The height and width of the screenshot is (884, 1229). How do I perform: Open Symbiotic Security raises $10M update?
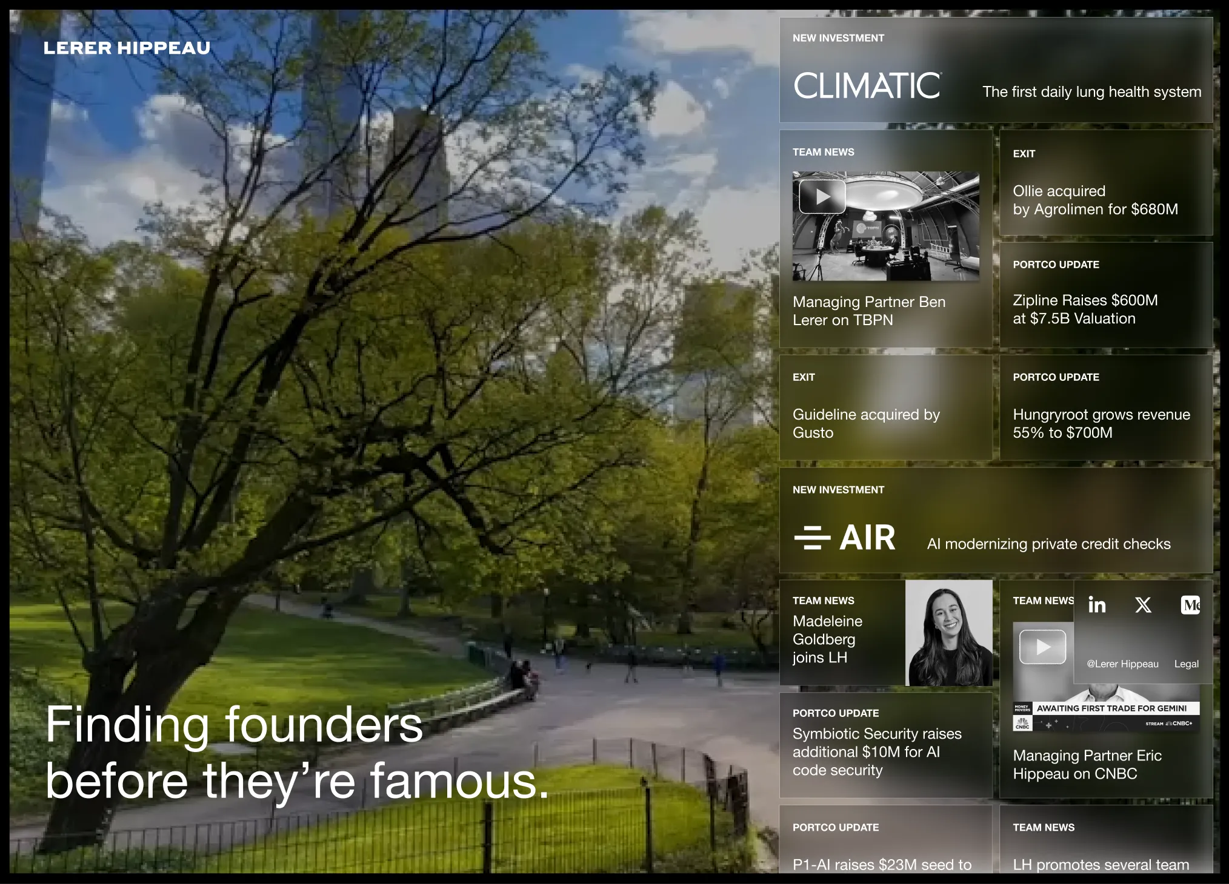click(x=886, y=745)
